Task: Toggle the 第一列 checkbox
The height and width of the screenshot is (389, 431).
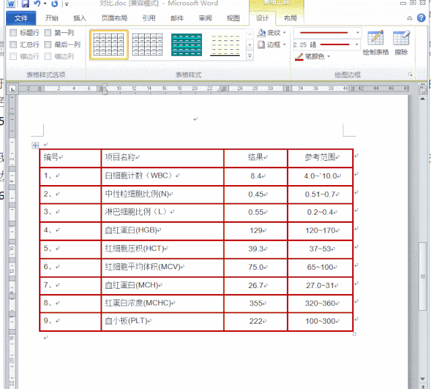Action: click(48, 33)
